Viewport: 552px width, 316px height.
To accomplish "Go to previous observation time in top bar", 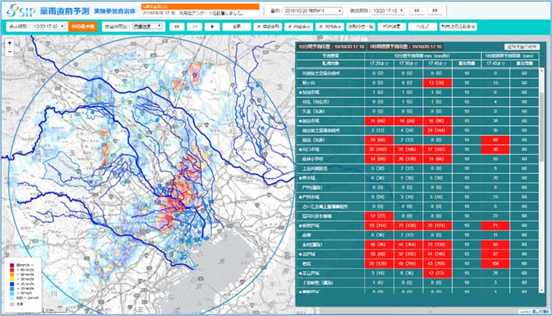I will tap(415, 11).
